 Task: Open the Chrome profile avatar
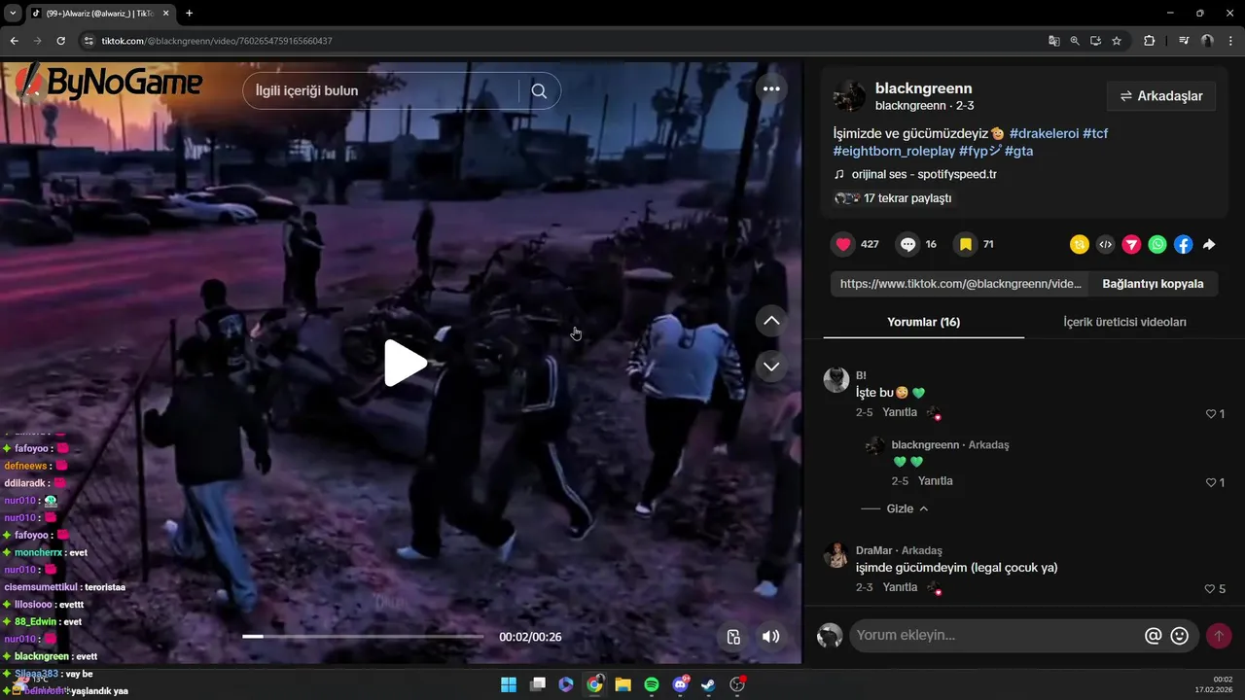click(1207, 41)
